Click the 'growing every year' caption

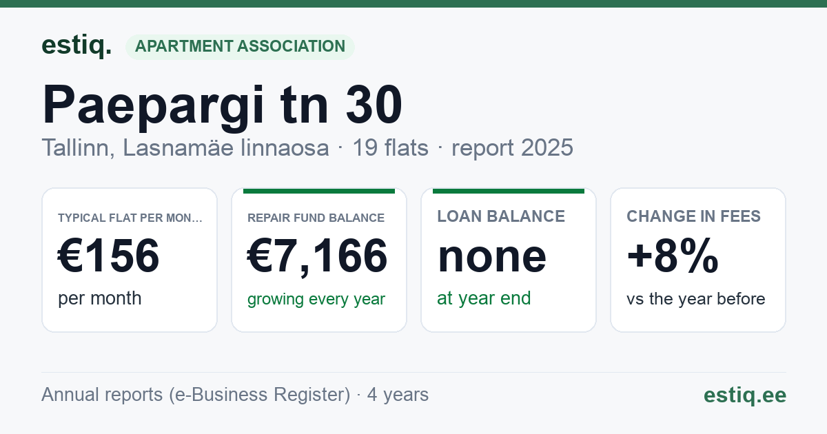(316, 299)
